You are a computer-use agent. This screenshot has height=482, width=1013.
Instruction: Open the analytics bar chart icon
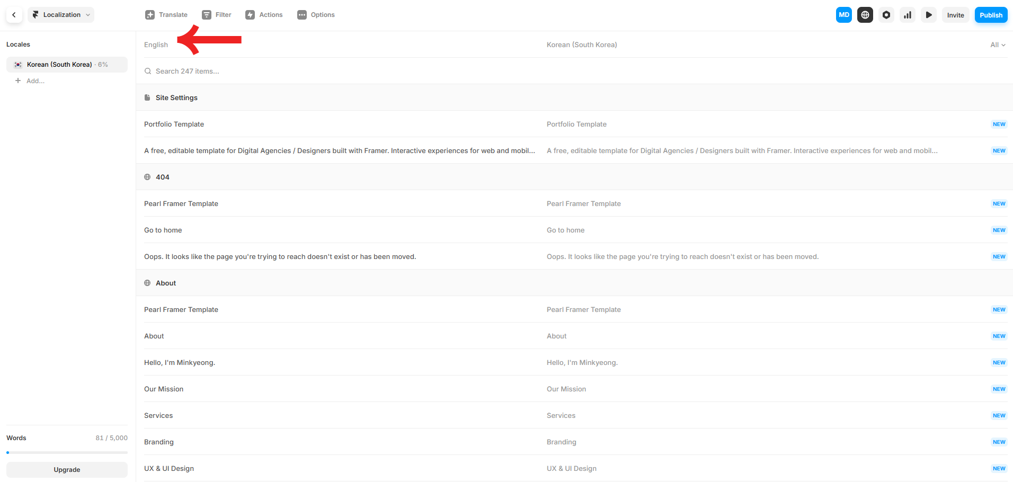(x=908, y=15)
